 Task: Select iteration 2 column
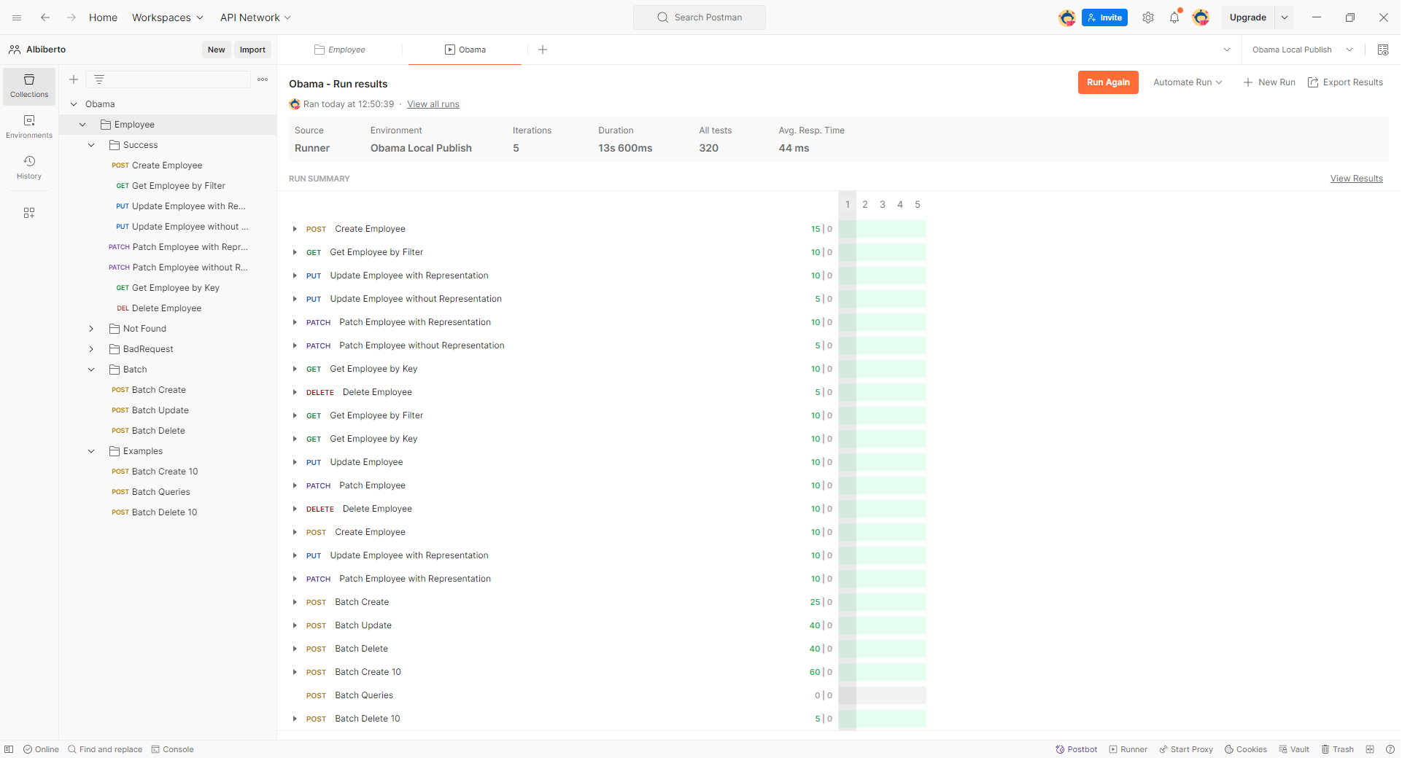coord(865,204)
